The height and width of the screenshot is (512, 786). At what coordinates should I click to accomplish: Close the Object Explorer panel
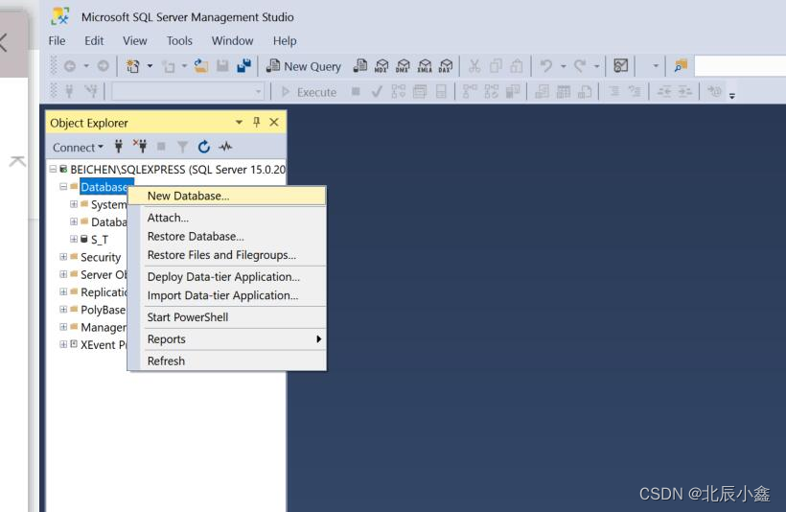pos(274,122)
